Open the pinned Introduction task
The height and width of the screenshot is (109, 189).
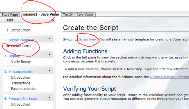(x=21, y=30)
